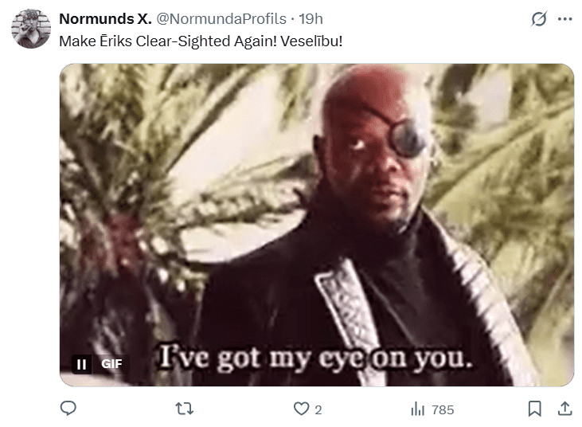Click the like count of 2
This screenshot has height=427, width=582.
coord(318,410)
